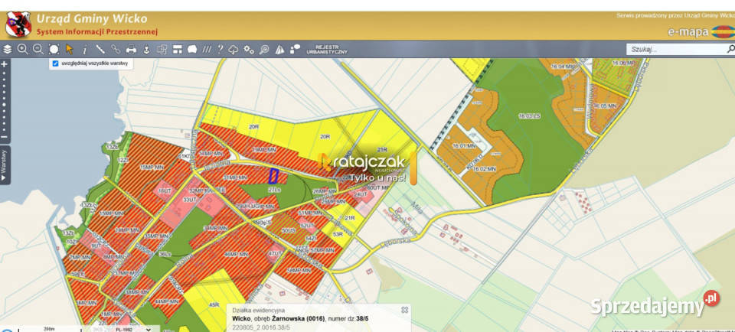Image resolution: width=735 pixels, height=332 pixels.
Task: Click the current zoom level handle
Action: tap(5, 105)
